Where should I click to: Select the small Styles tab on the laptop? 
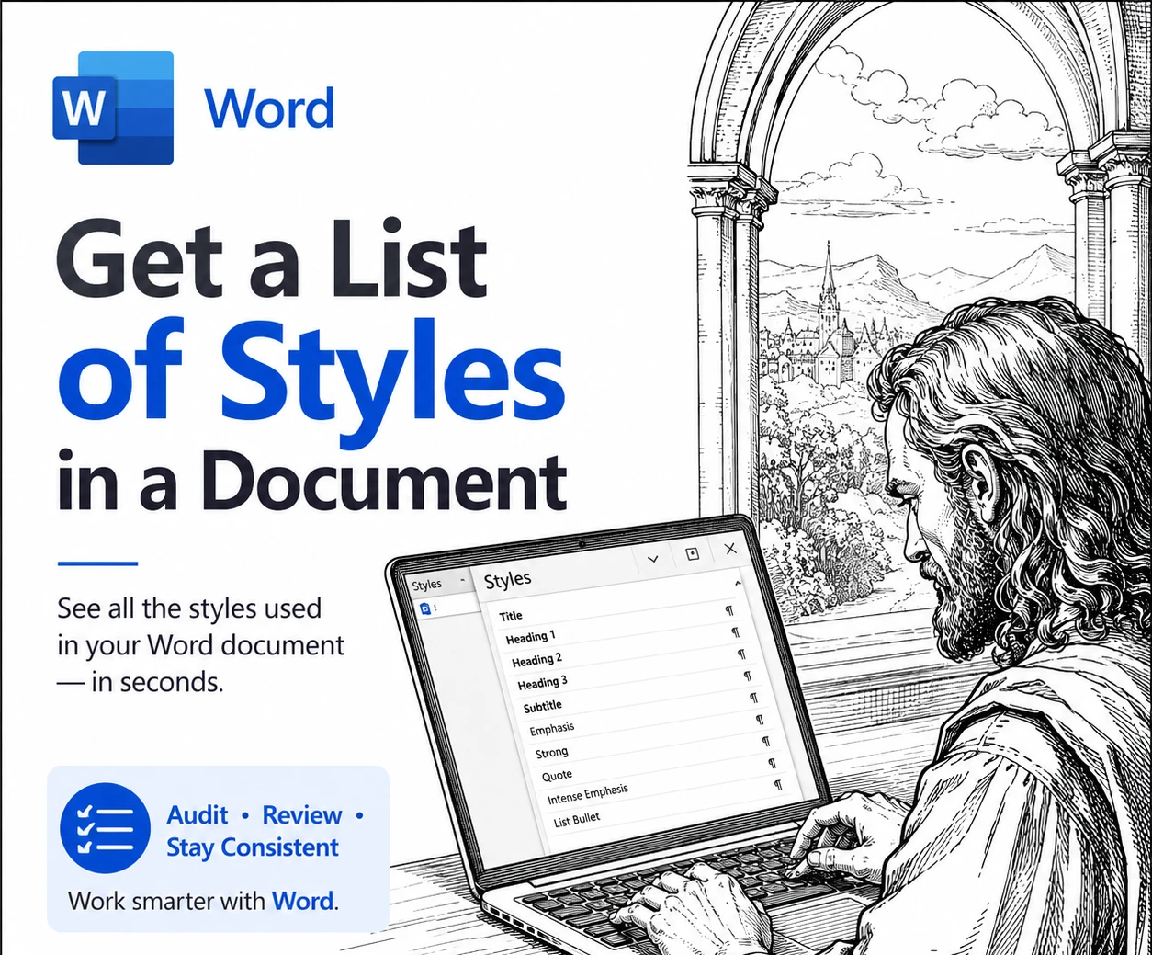tap(426, 585)
